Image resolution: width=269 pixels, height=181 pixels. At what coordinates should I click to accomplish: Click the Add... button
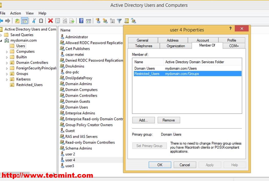tap(143, 120)
